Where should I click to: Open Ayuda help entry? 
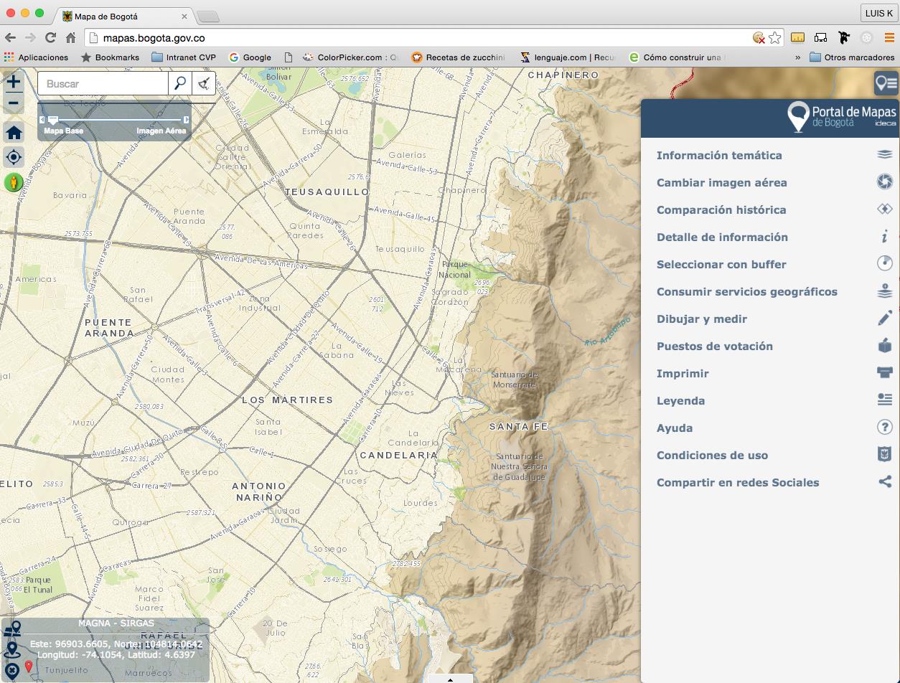(675, 428)
